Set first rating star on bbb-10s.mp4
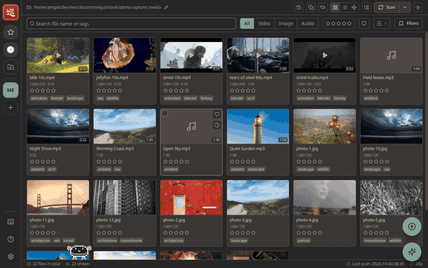The image size is (428, 268). 32,91
